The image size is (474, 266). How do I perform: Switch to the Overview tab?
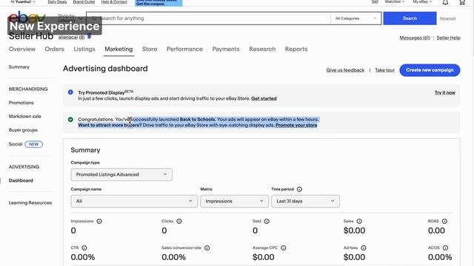coord(22,50)
